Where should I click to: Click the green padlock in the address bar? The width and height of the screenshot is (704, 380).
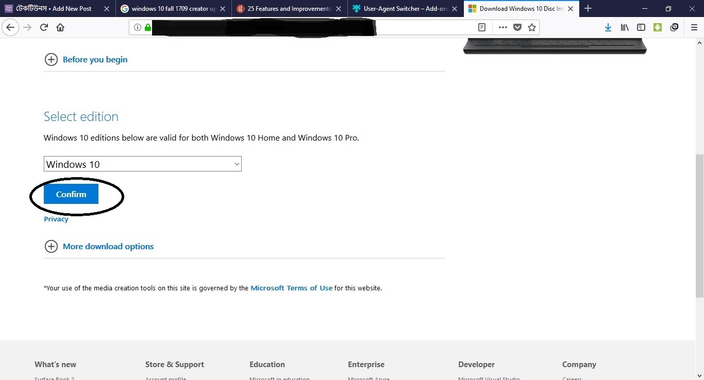(148, 28)
